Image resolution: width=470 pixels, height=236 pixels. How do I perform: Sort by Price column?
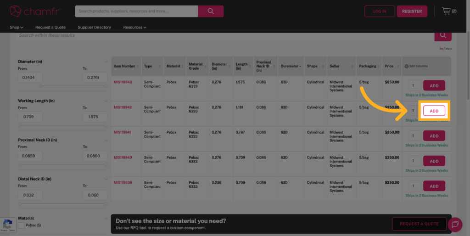392,66
